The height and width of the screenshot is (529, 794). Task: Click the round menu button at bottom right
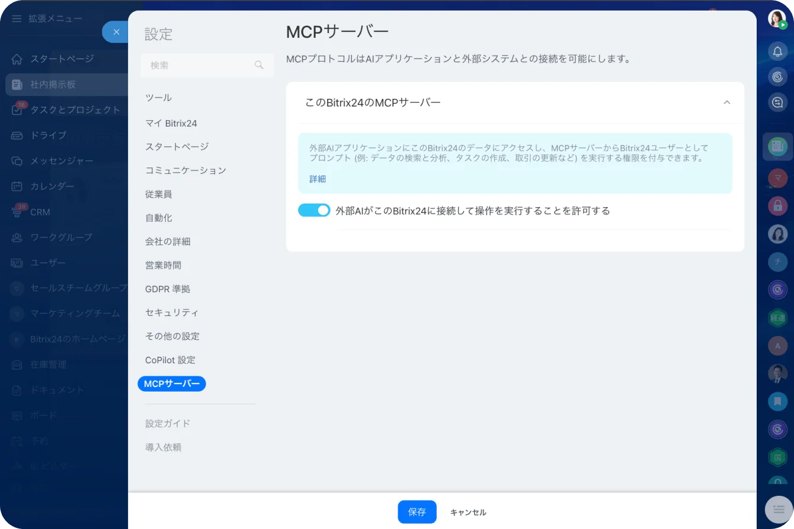point(779,509)
